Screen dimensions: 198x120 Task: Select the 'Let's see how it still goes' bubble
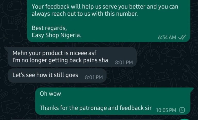click(57, 76)
